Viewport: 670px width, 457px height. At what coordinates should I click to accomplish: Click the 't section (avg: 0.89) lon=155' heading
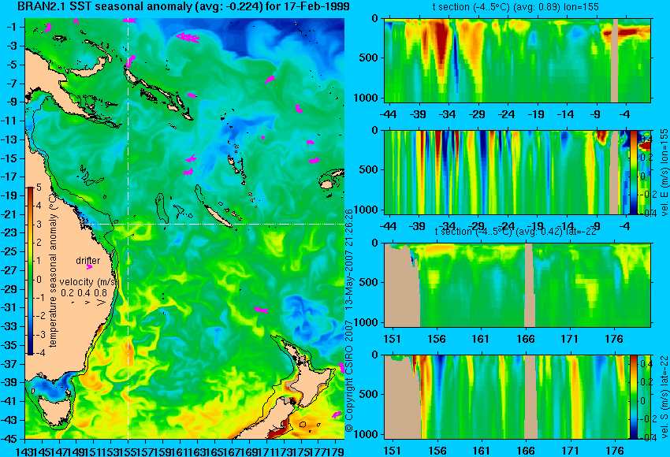(516, 7)
